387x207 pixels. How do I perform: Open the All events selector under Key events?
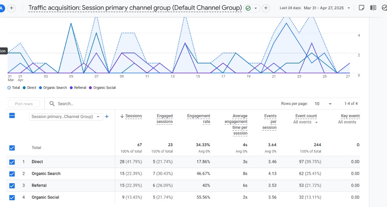[347, 122]
